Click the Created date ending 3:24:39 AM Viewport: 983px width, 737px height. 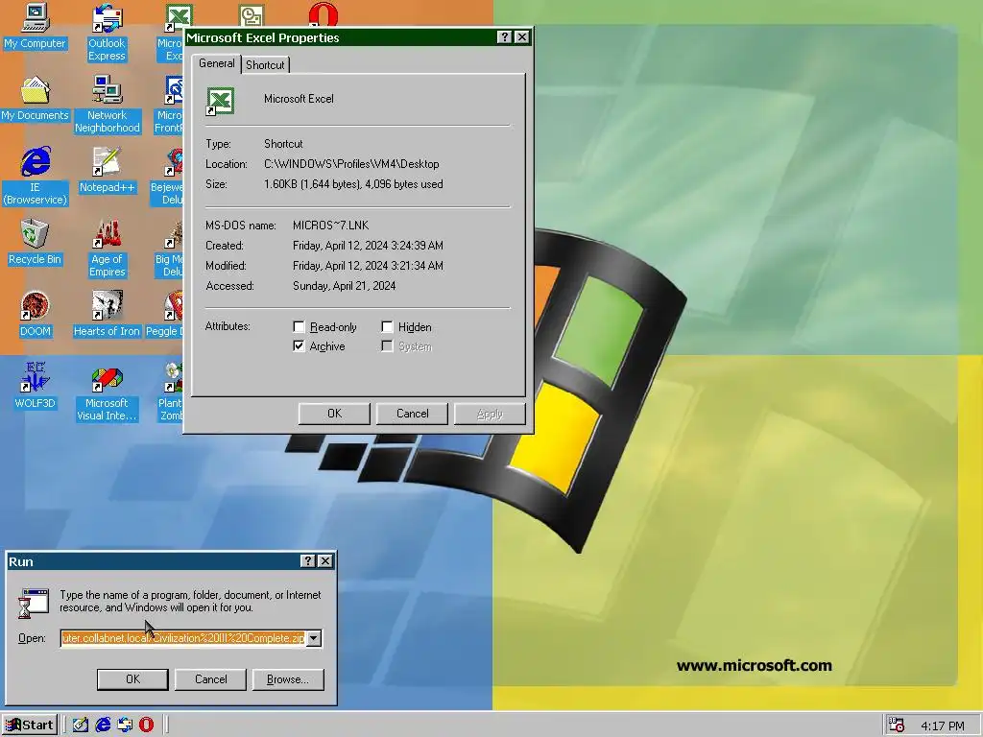click(368, 246)
